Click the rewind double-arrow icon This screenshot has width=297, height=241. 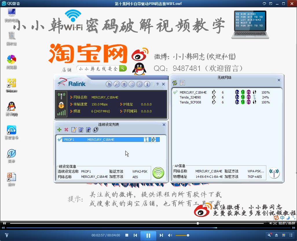point(3,228)
